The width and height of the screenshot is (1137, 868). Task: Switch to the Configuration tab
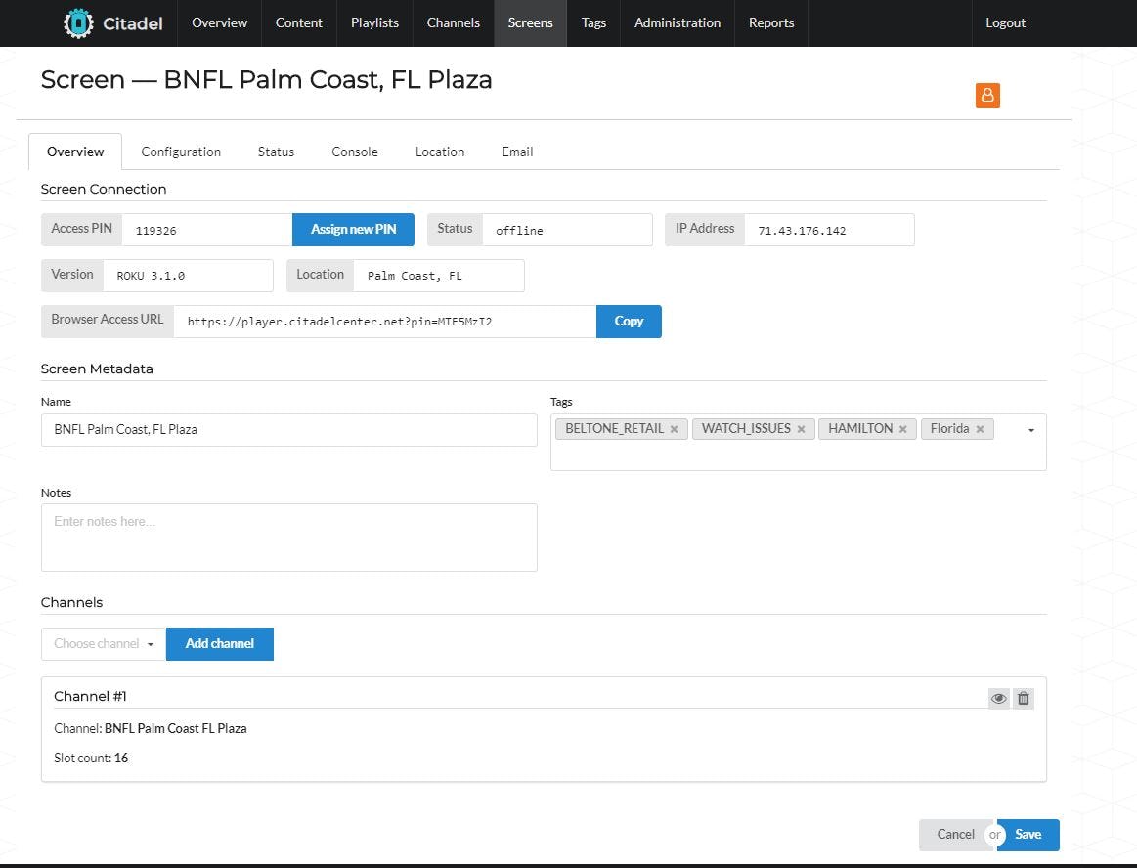point(180,152)
